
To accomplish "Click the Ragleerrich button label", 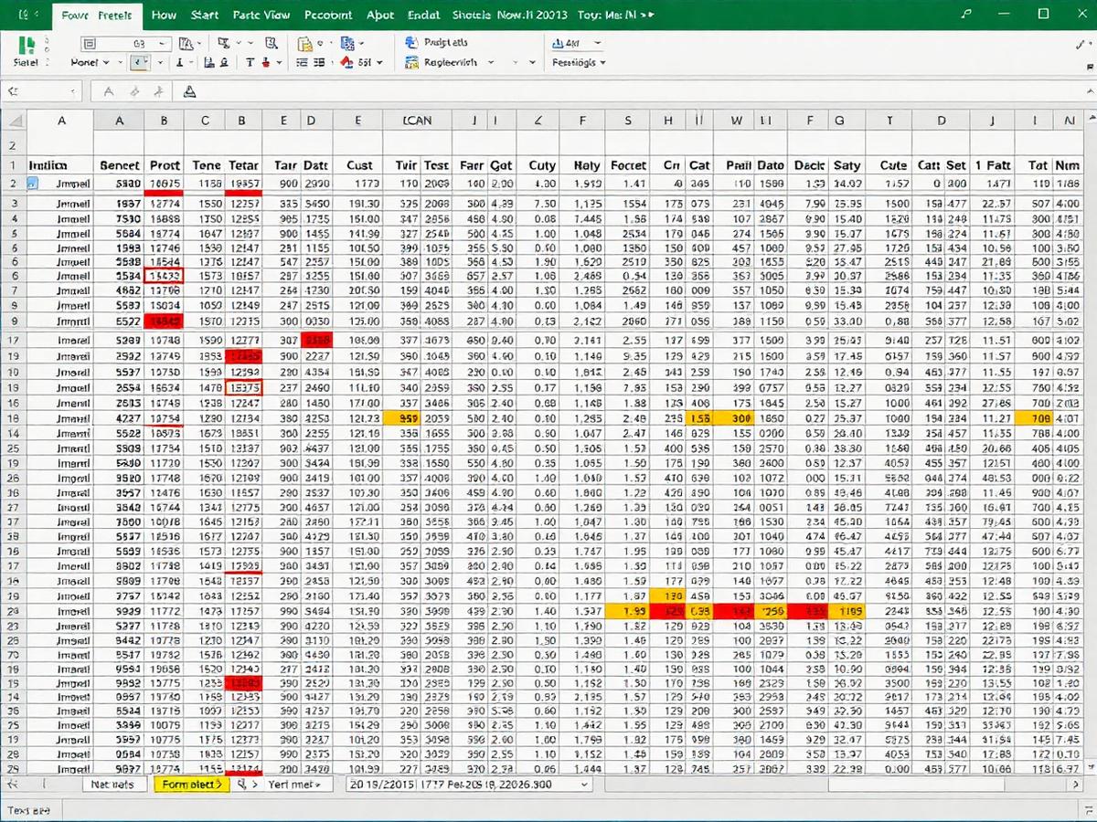I will [x=451, y=62].
